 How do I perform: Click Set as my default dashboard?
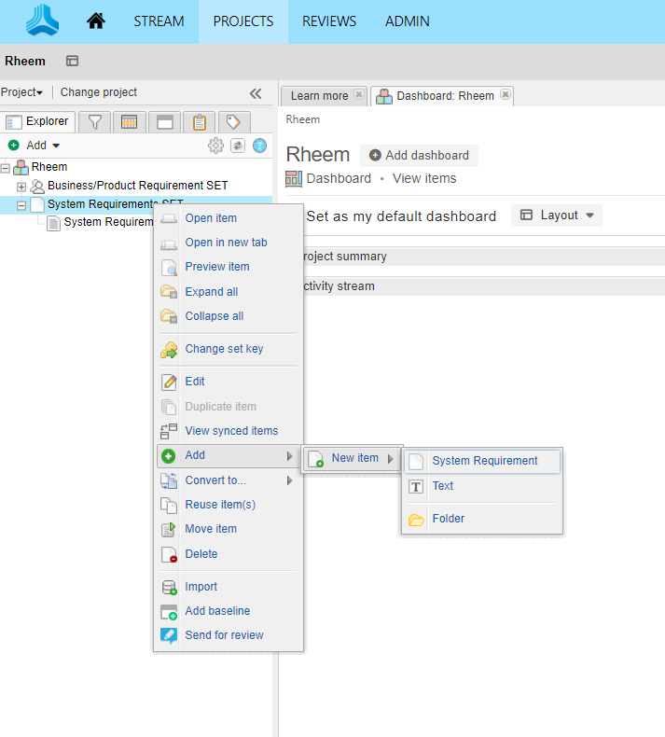click(x=401, y=216)
